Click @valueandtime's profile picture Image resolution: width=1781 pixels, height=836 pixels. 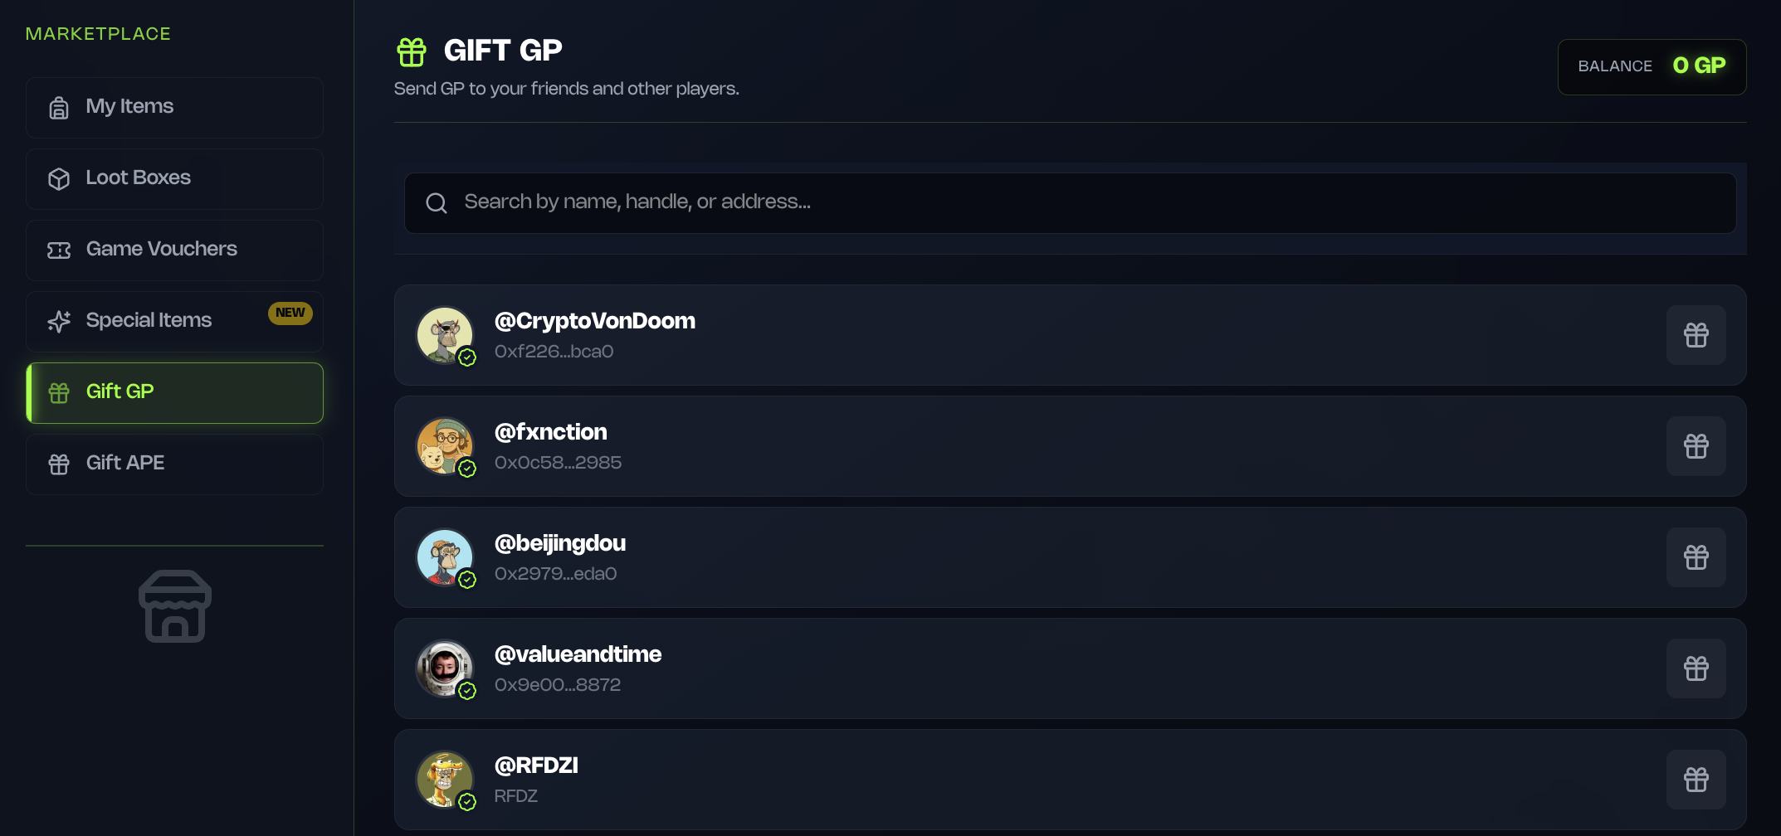[x=445, y=668]
